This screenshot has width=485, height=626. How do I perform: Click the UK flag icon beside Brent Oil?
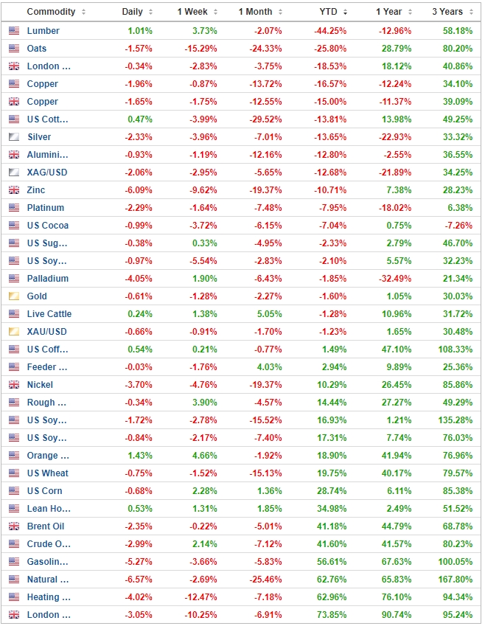point(14,526)
